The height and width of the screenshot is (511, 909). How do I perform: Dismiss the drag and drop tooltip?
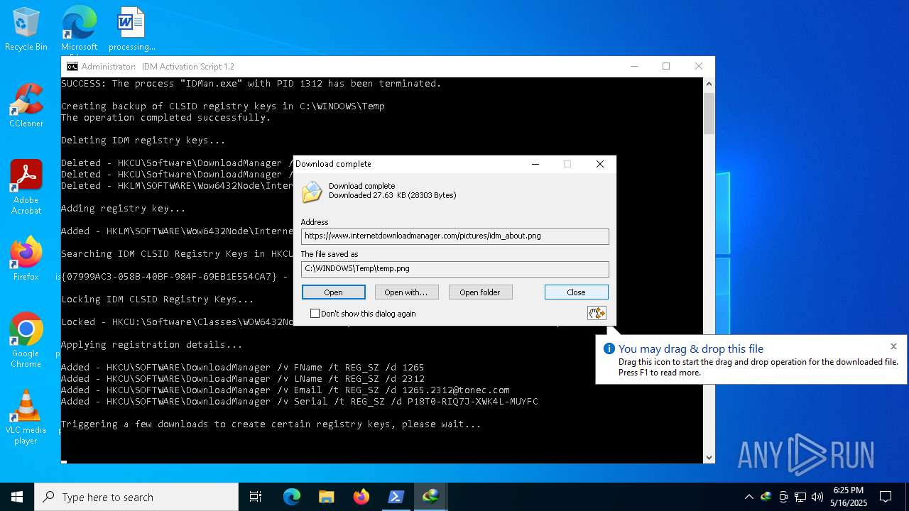tap(893, 346)
